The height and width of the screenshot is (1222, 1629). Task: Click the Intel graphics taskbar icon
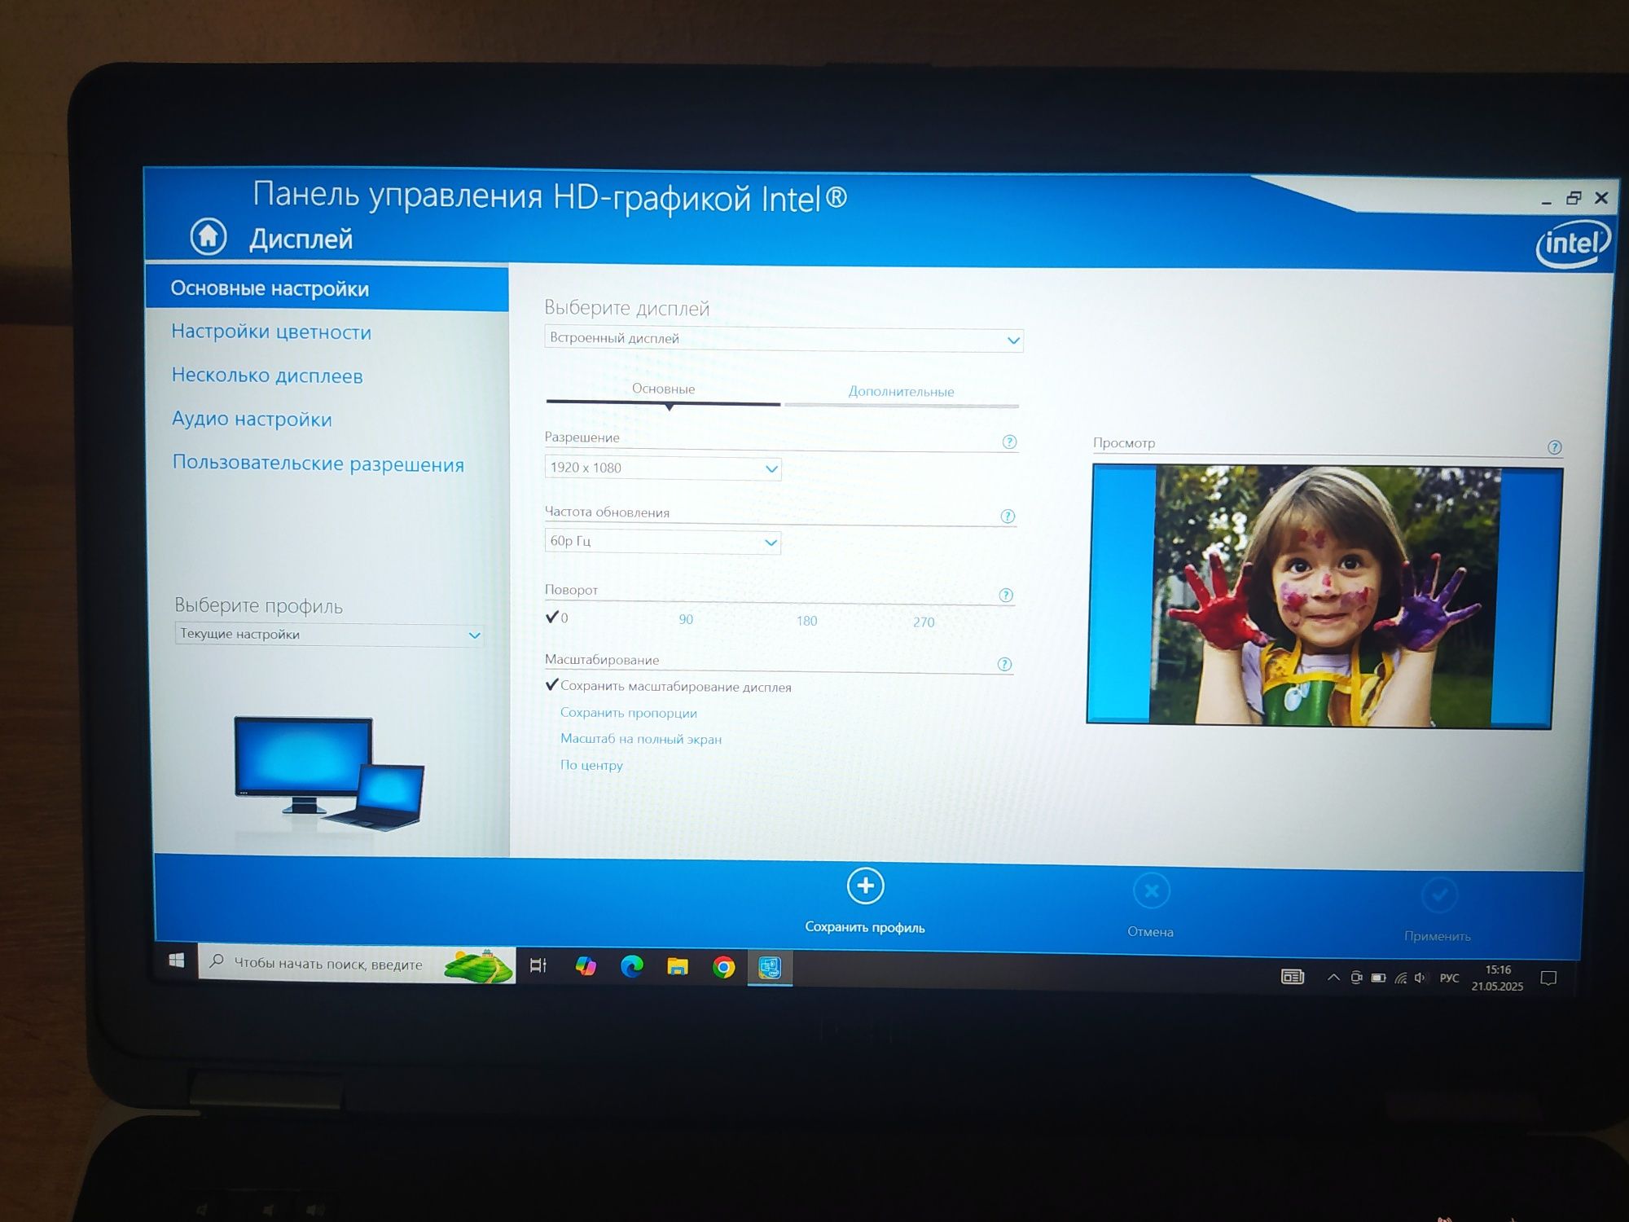coord(770,968)
